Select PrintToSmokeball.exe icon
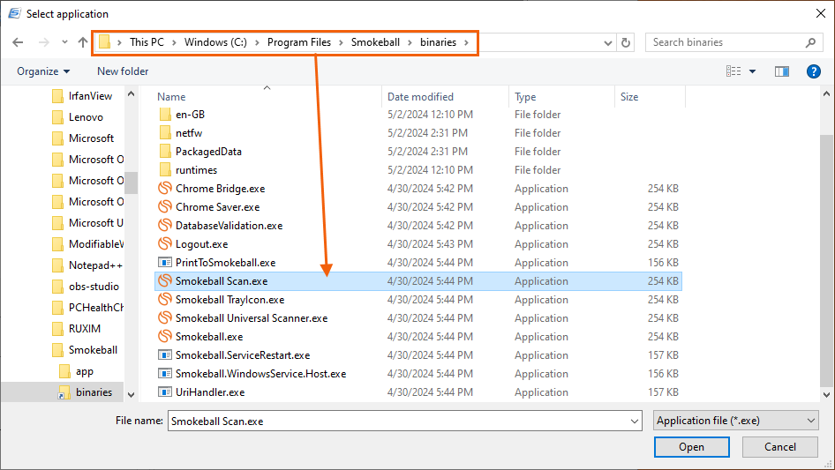The height and width of the screenshot is (470, 835). pyautogui.click(x=165, y=263)
